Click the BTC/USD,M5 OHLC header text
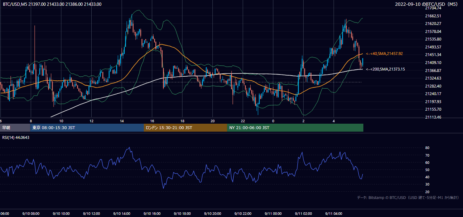 pyautogui.click(x=52, y=4)
